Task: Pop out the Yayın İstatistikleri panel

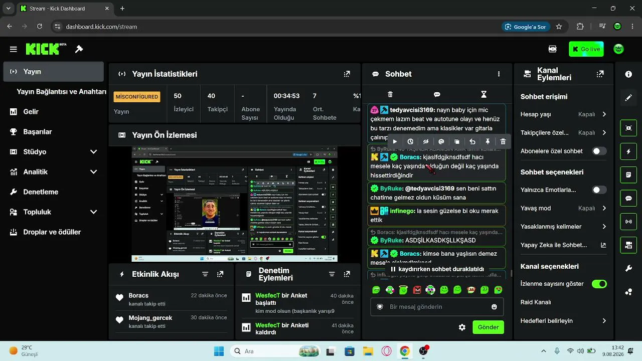Action: click(347, 74)
